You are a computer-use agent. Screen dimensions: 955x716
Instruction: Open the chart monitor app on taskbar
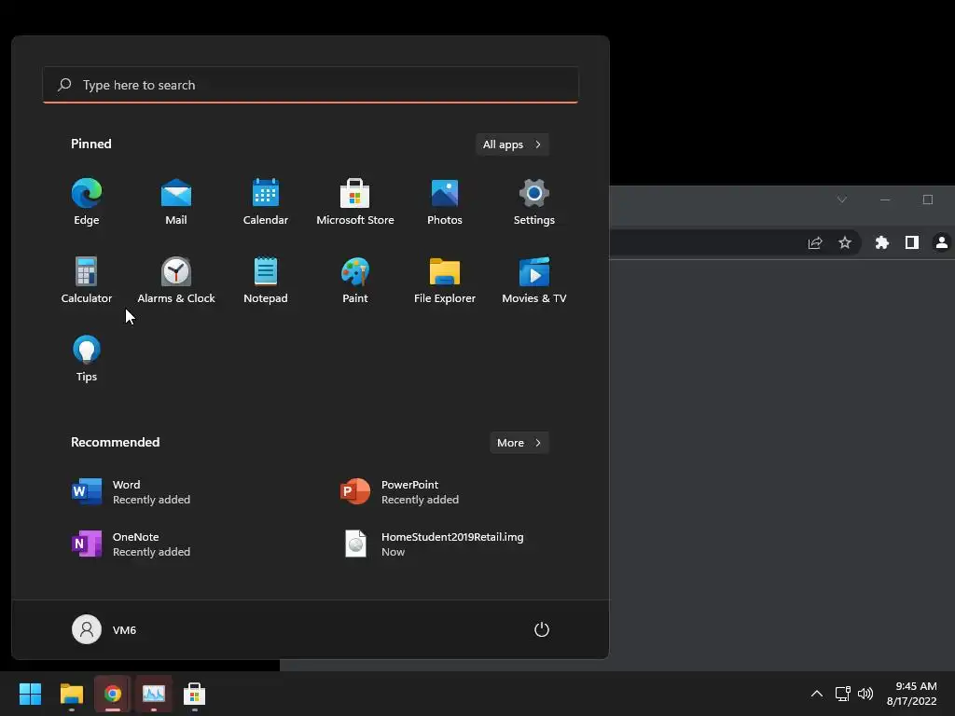pyautogui.click(x=154, y=694)
